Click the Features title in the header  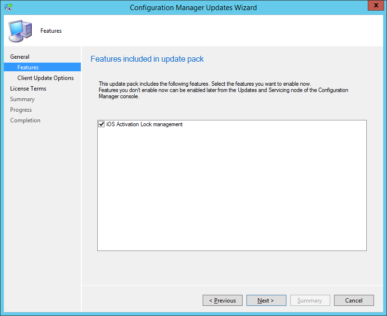51,31
